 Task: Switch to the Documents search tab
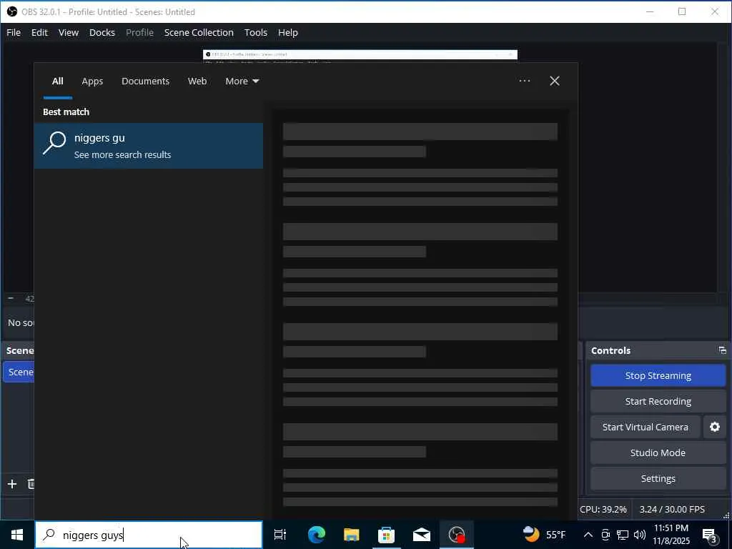tap(145, 81)
